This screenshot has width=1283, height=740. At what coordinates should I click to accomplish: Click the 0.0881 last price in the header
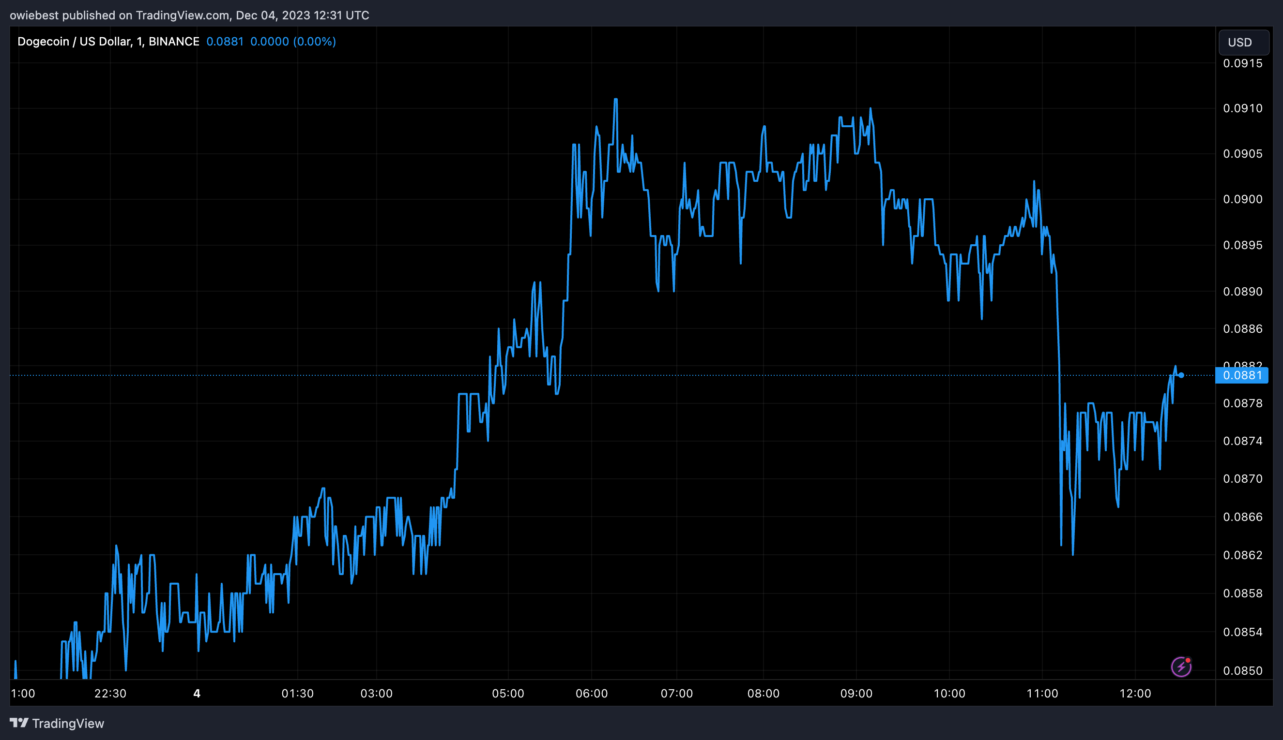[224, 42]
